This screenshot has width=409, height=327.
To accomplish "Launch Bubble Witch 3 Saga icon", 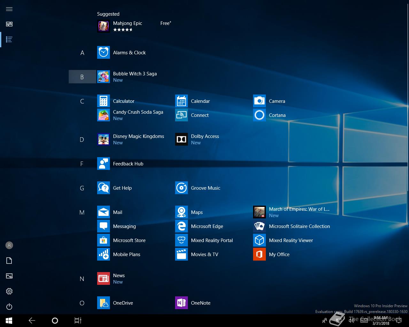I will (104, 77).
